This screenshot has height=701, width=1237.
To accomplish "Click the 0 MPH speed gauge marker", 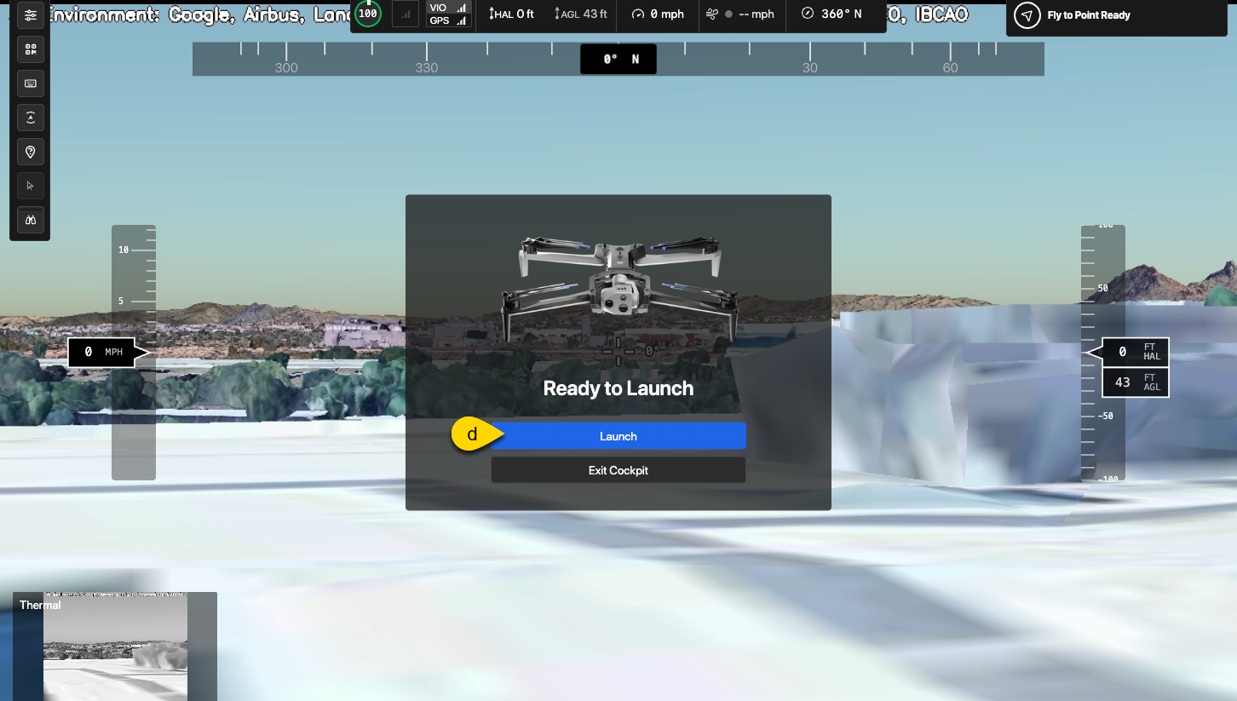I will (102, 352).
